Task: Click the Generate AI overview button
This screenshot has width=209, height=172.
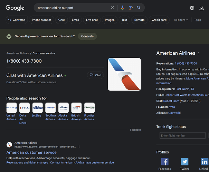Action: tap(87, 36)
